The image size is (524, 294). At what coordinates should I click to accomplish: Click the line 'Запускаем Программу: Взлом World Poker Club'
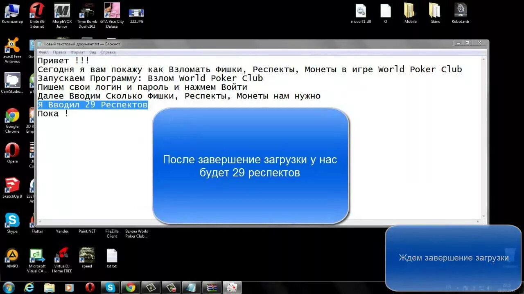150,78
